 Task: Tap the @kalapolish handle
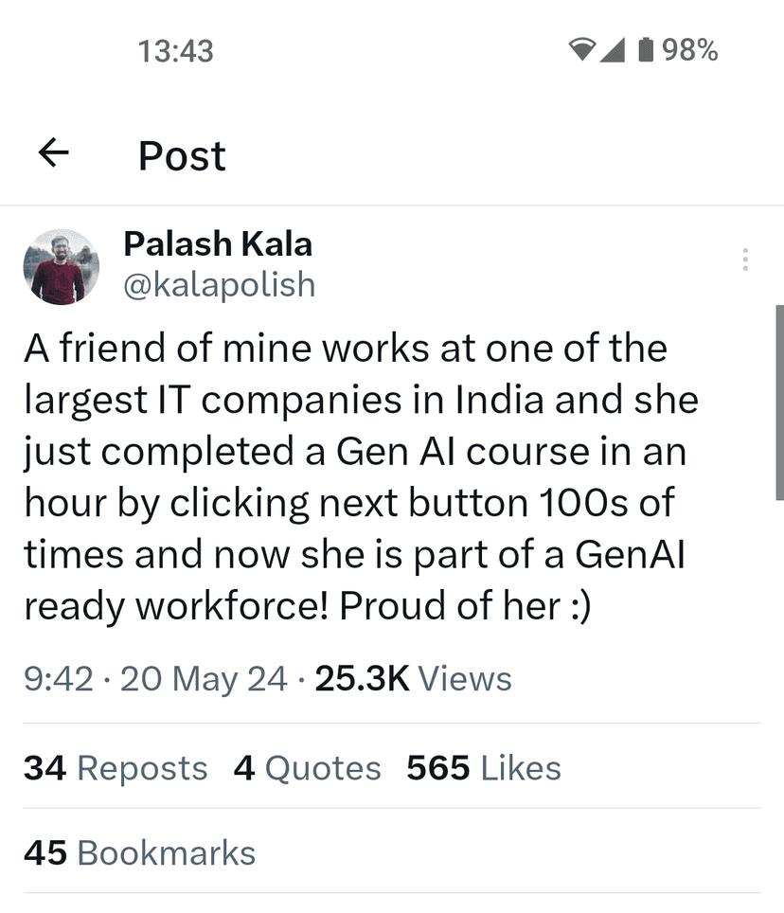pyautogui.click(x=220, y=284)
